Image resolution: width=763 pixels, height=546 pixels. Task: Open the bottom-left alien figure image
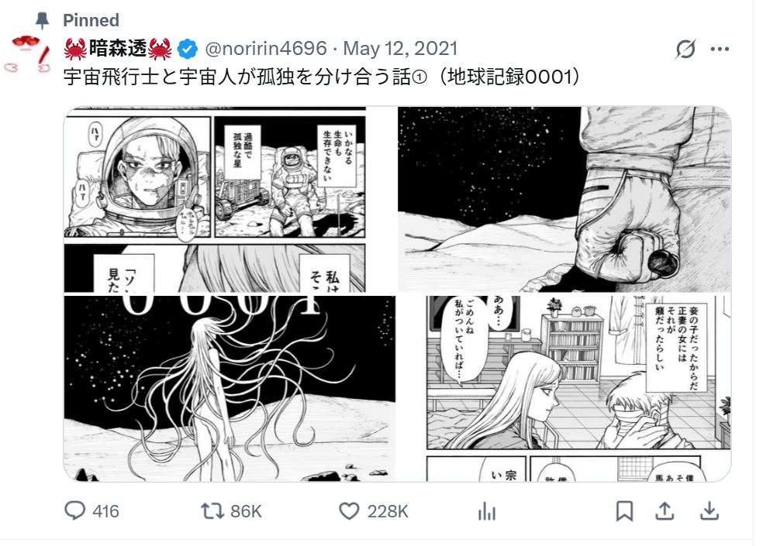tap(230, 388)
